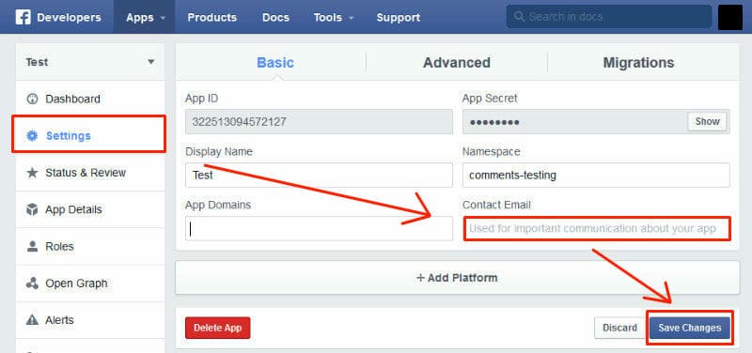This screenshot has height=353, width=752.
Task: Open Roles in the sidebar
Action: pos(90,247)
